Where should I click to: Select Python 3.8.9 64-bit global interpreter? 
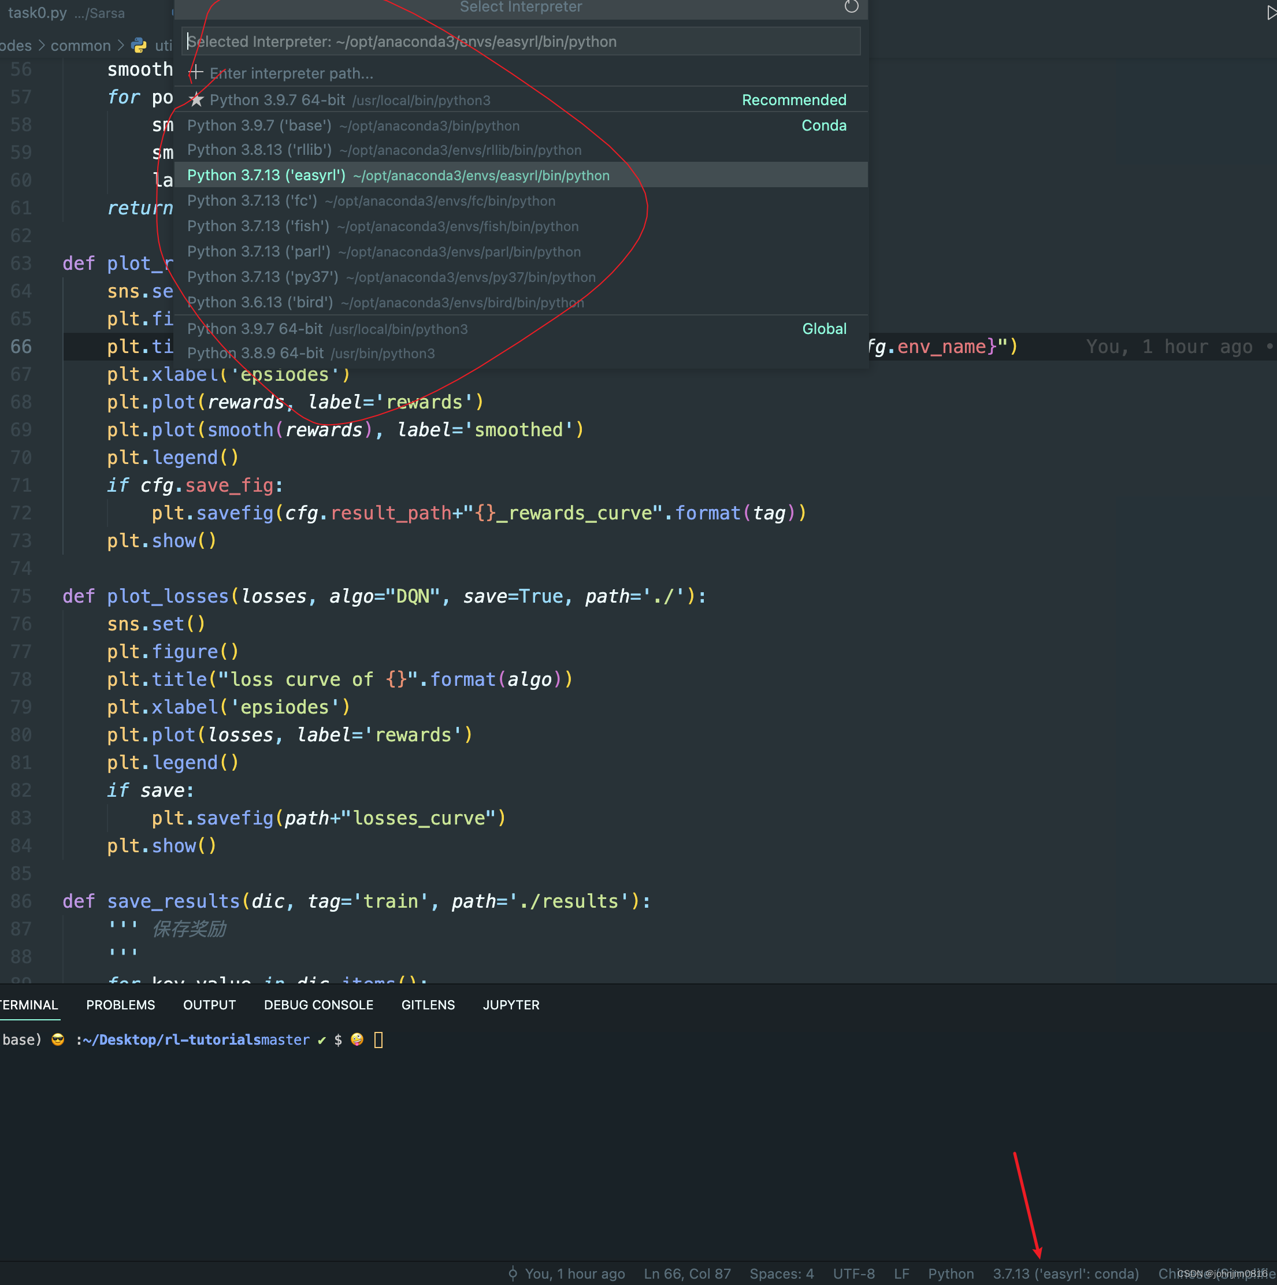pyautogui.click(x=311, y=353)
